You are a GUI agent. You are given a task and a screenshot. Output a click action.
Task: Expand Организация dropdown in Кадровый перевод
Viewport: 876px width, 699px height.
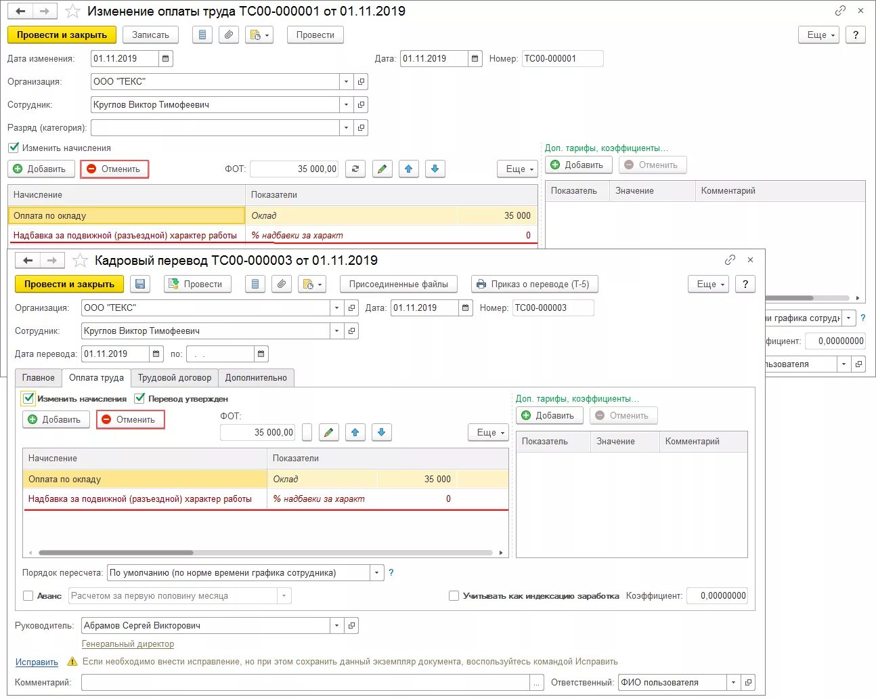pyautogui.click(x=337, y=308)
